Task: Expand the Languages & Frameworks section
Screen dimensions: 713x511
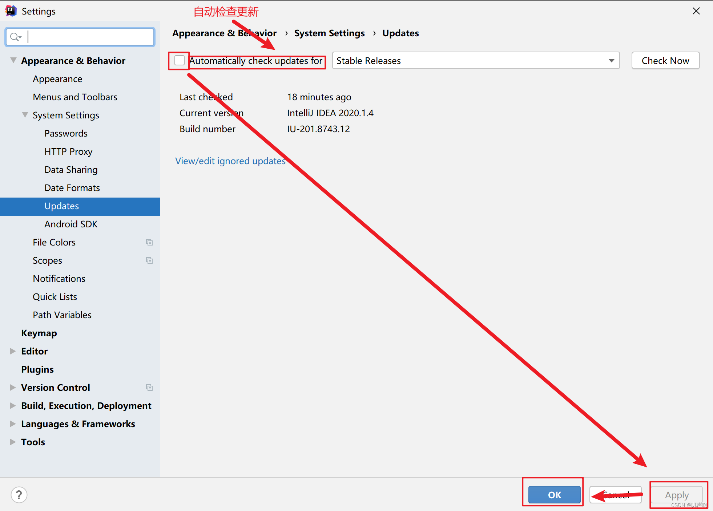Action: click(13, 424)
